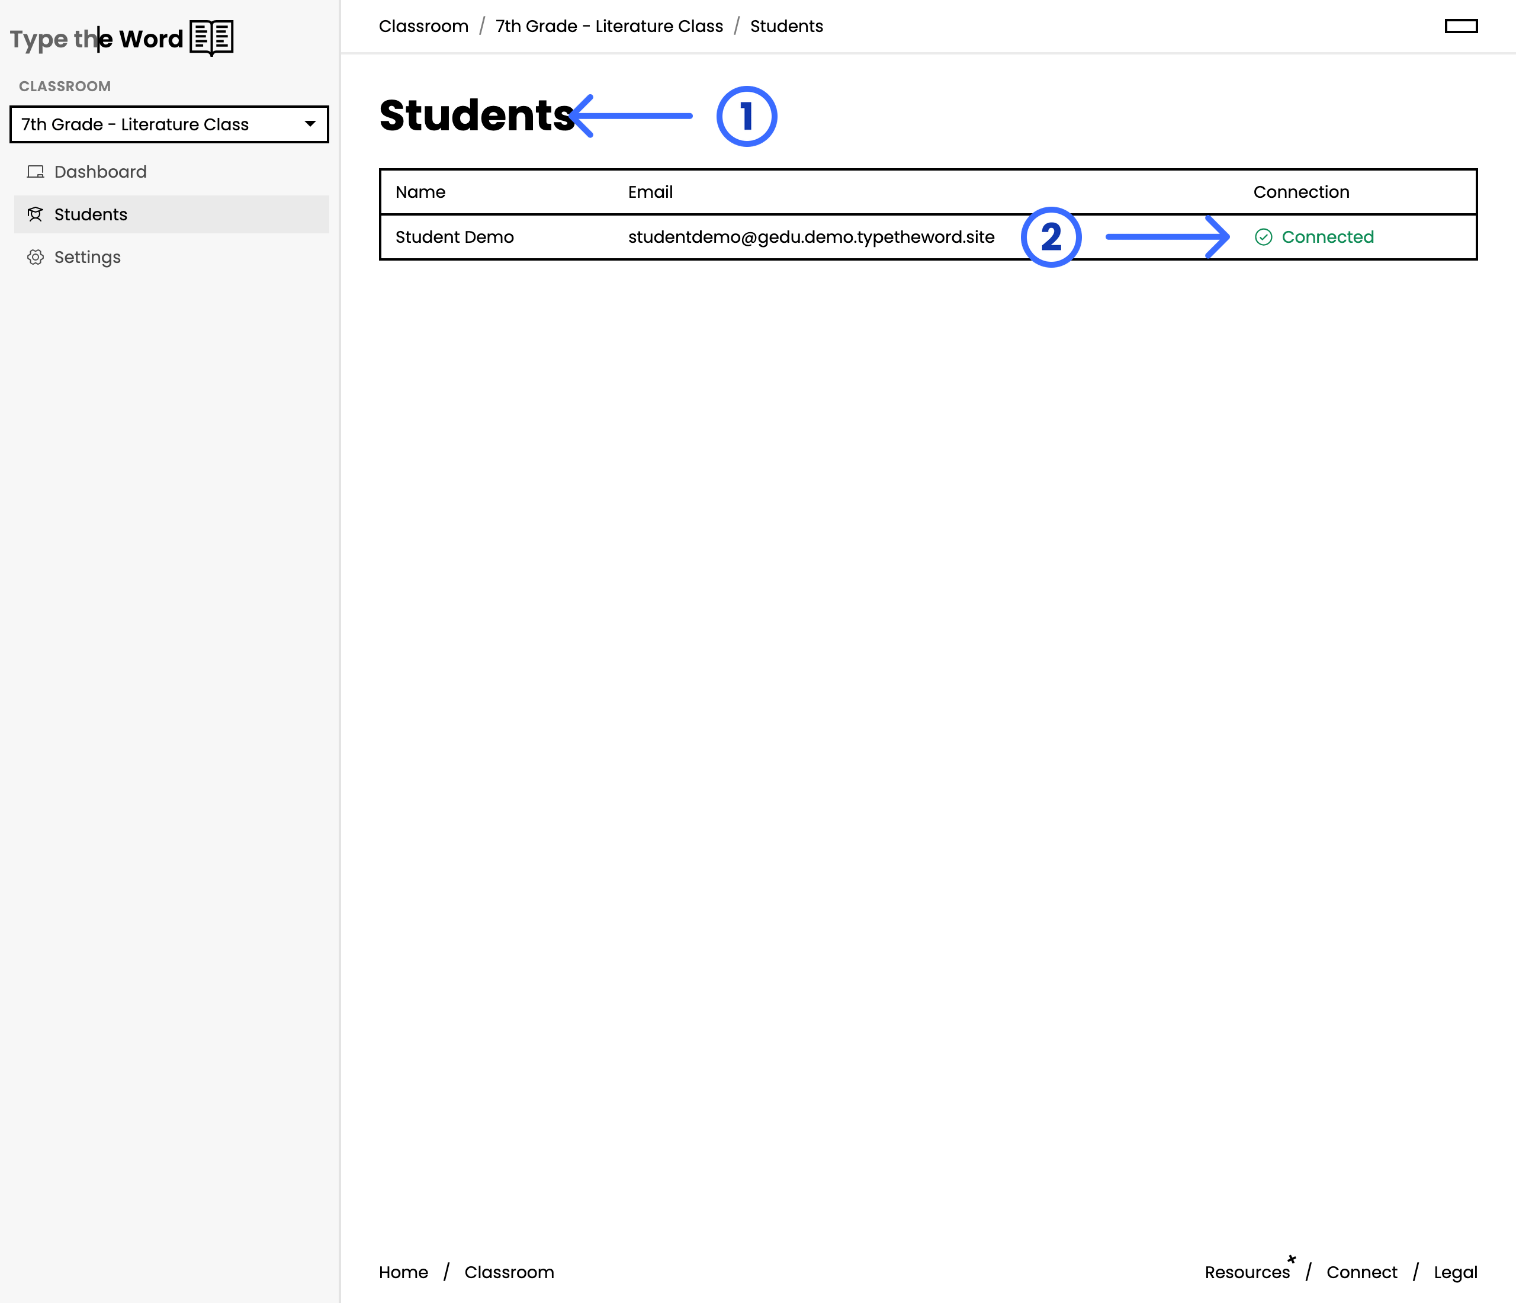Open the 7th Grade - Literature Class dropdown

pos(169,124)
